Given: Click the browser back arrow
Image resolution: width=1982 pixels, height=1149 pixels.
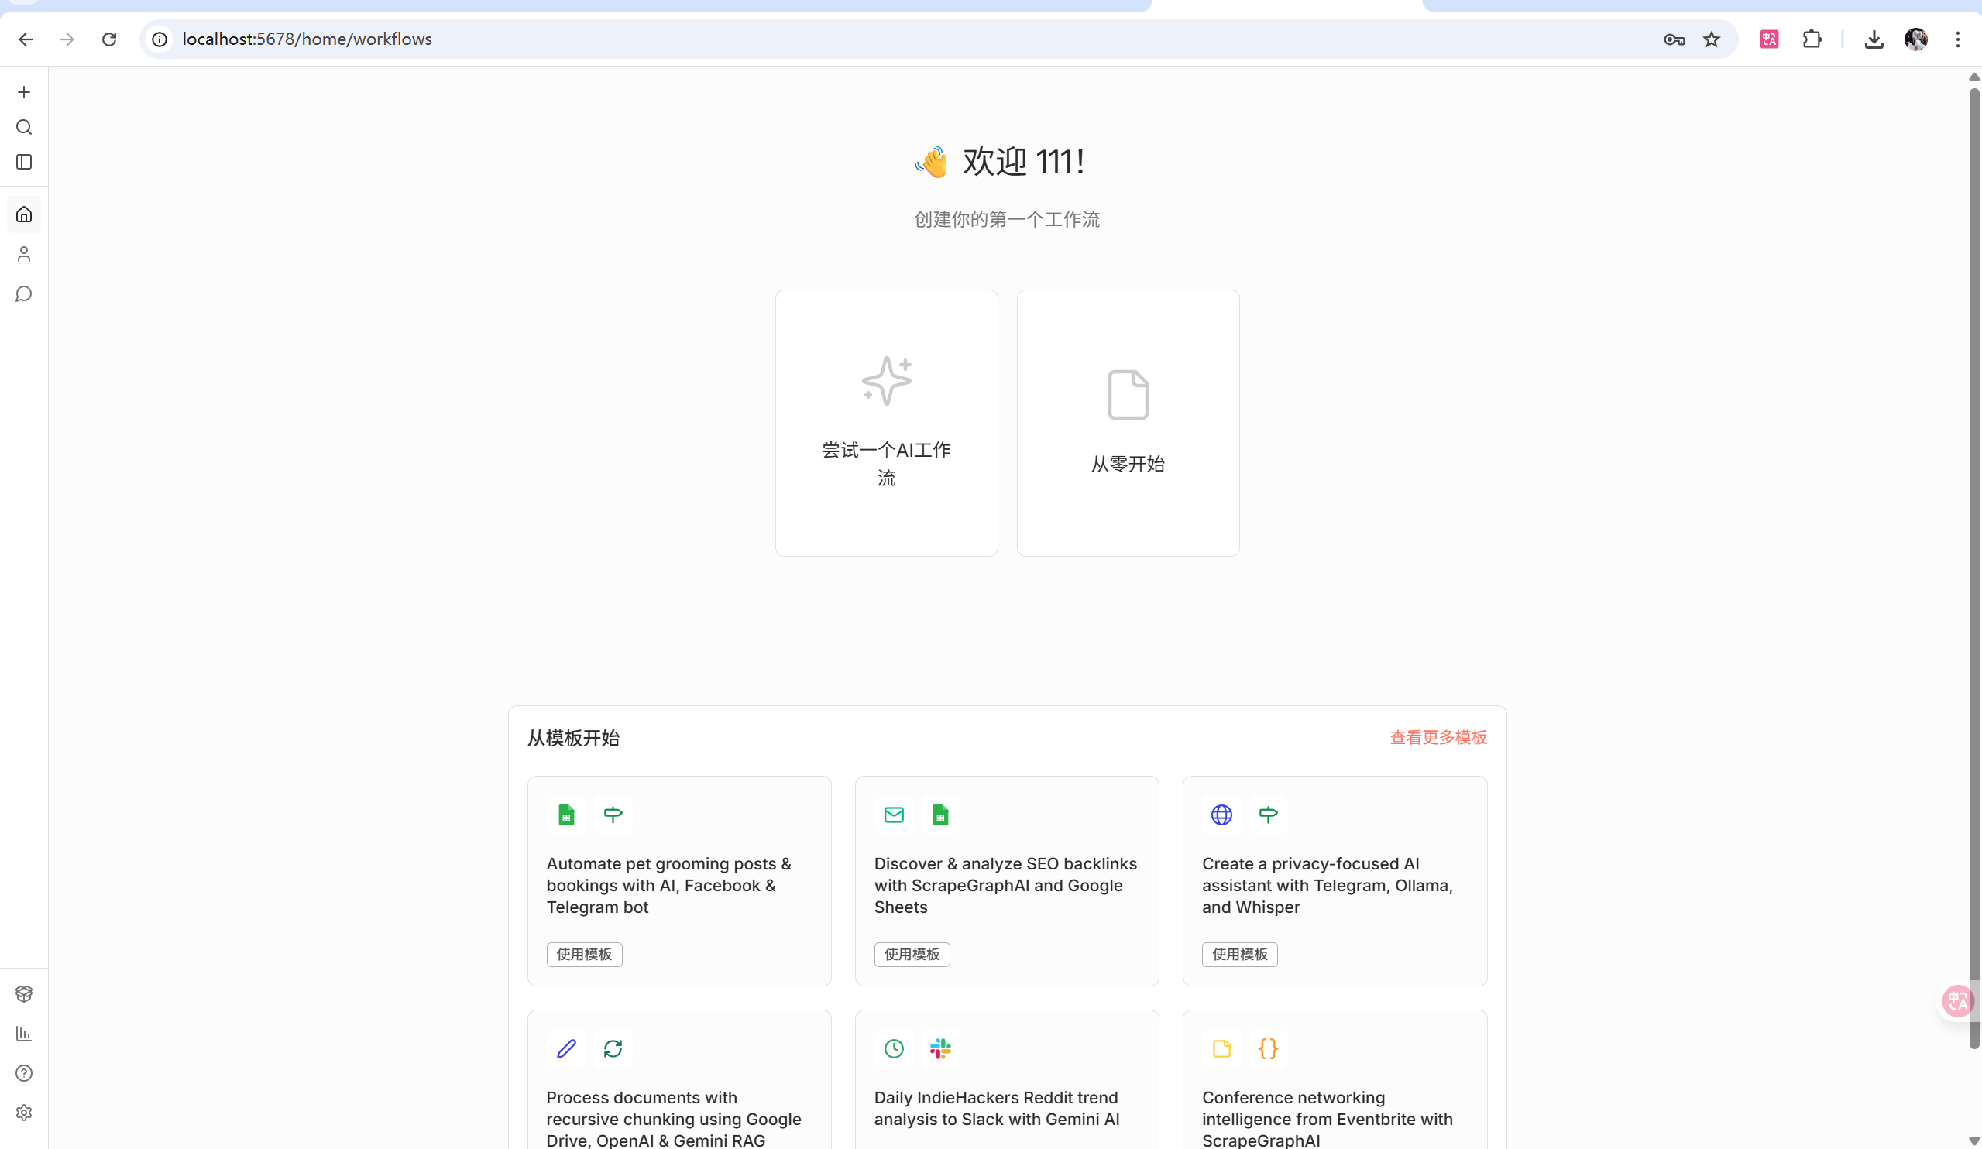Looking at the screenshot, I should click(25, 39).
